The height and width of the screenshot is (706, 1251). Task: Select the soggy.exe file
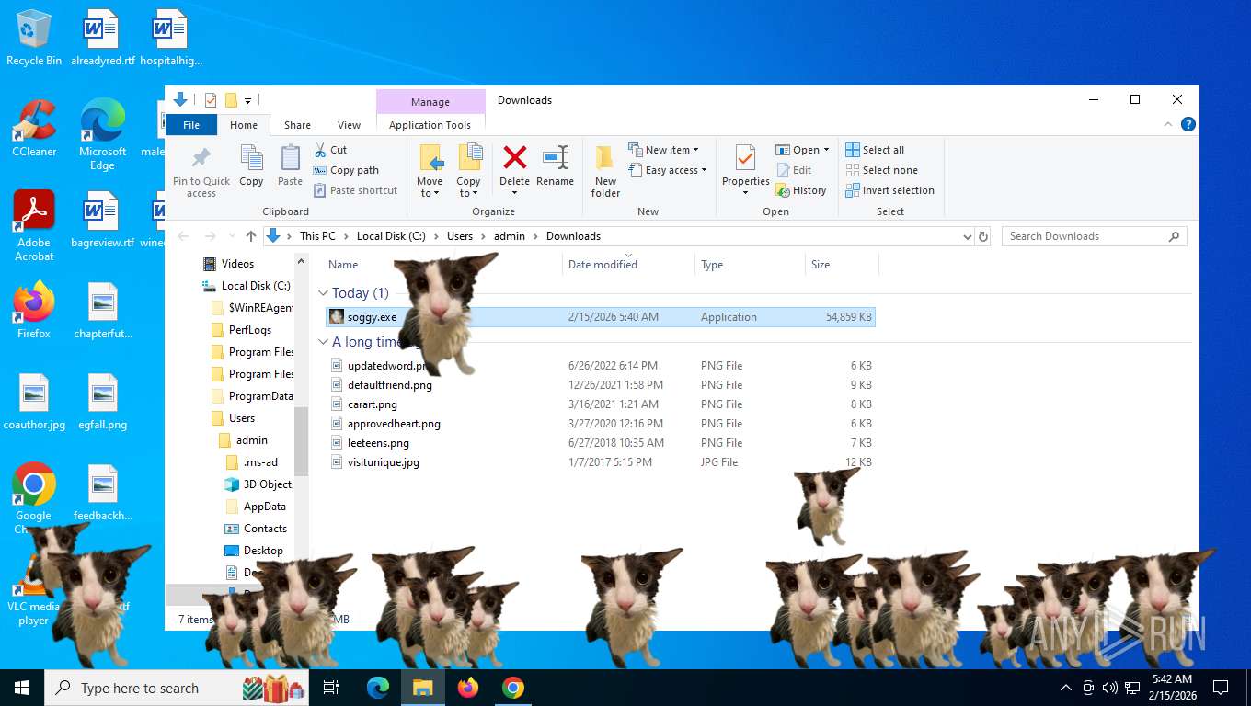[601, 317]
